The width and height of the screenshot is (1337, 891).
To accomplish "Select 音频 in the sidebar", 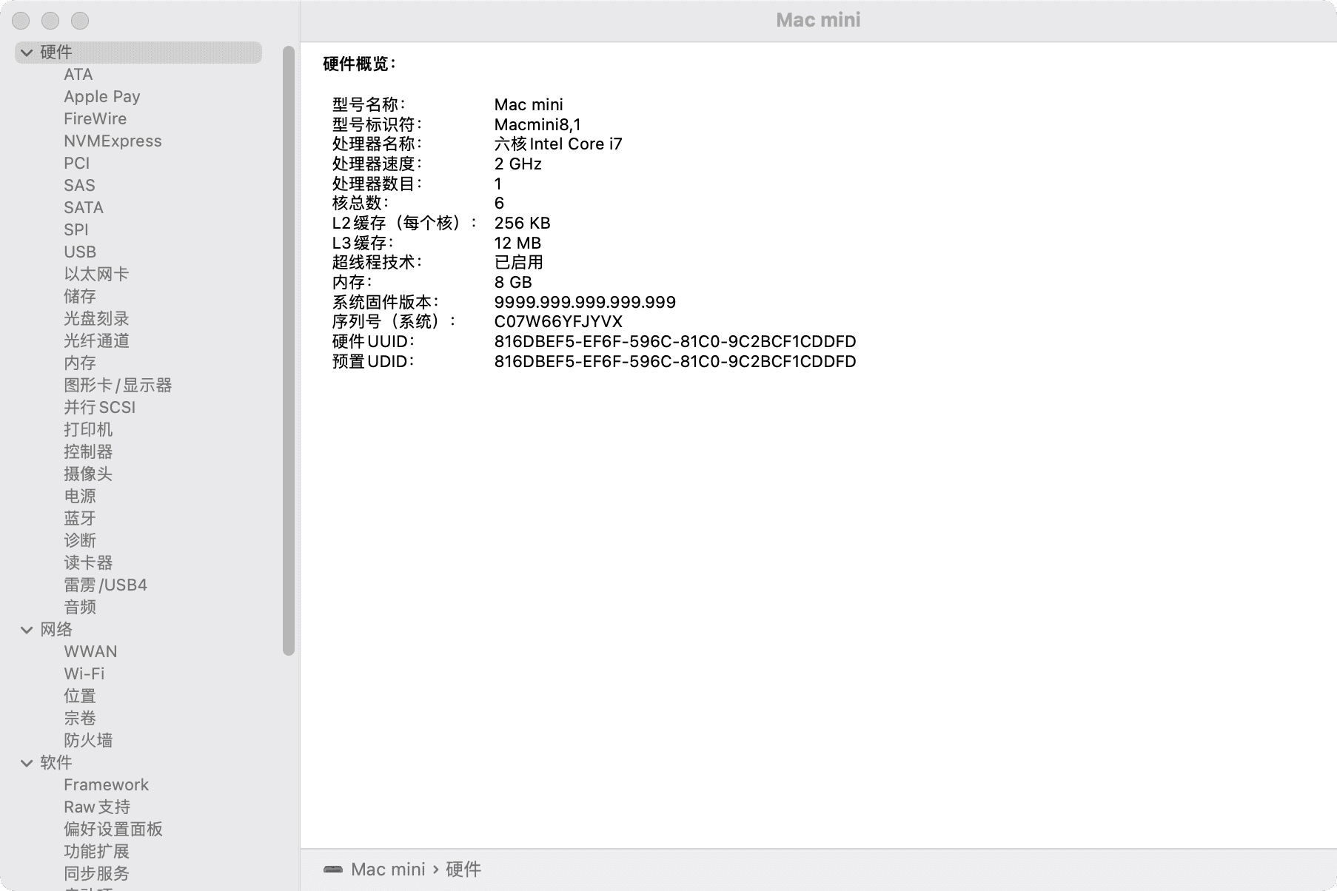I will tap(80, 608).
